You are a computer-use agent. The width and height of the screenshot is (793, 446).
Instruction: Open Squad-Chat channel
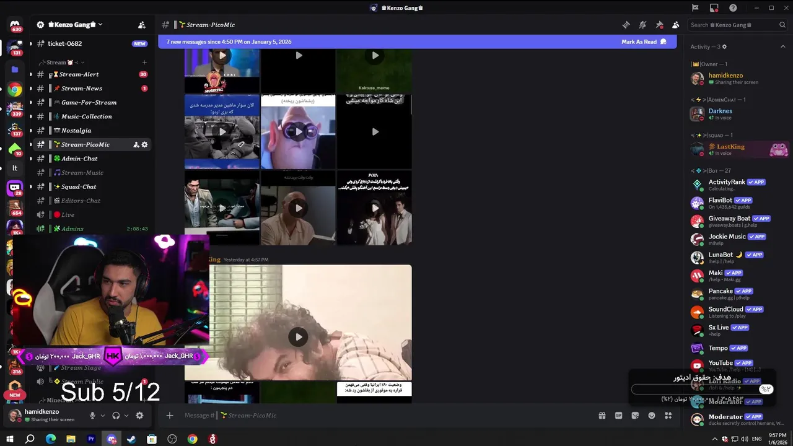[x=92, y=186]
